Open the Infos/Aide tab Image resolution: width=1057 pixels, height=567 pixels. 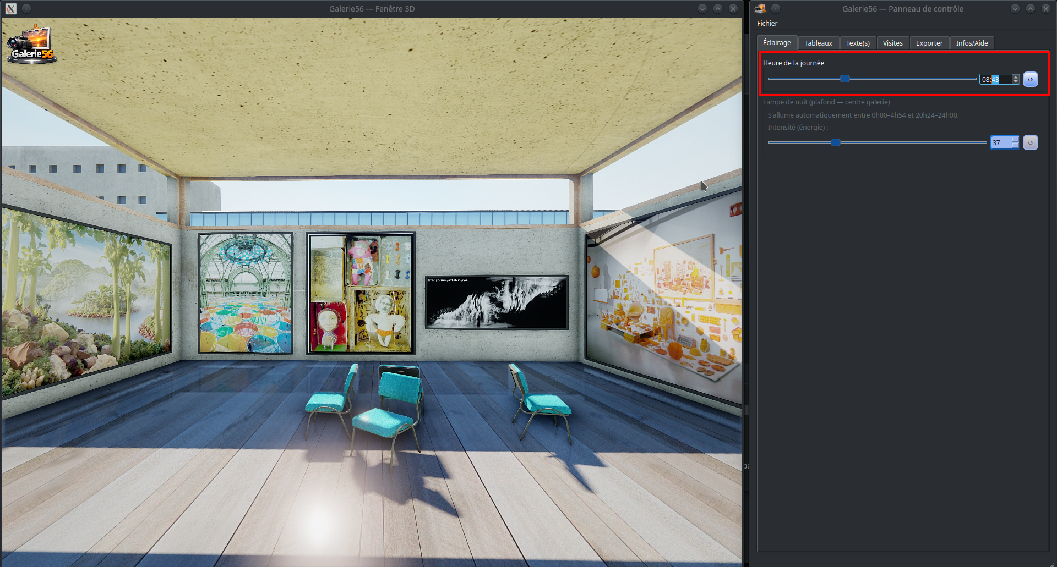[972, 43]
